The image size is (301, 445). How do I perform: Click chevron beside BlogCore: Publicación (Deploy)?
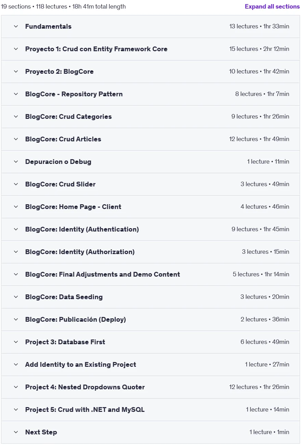[x=16, y=319]
